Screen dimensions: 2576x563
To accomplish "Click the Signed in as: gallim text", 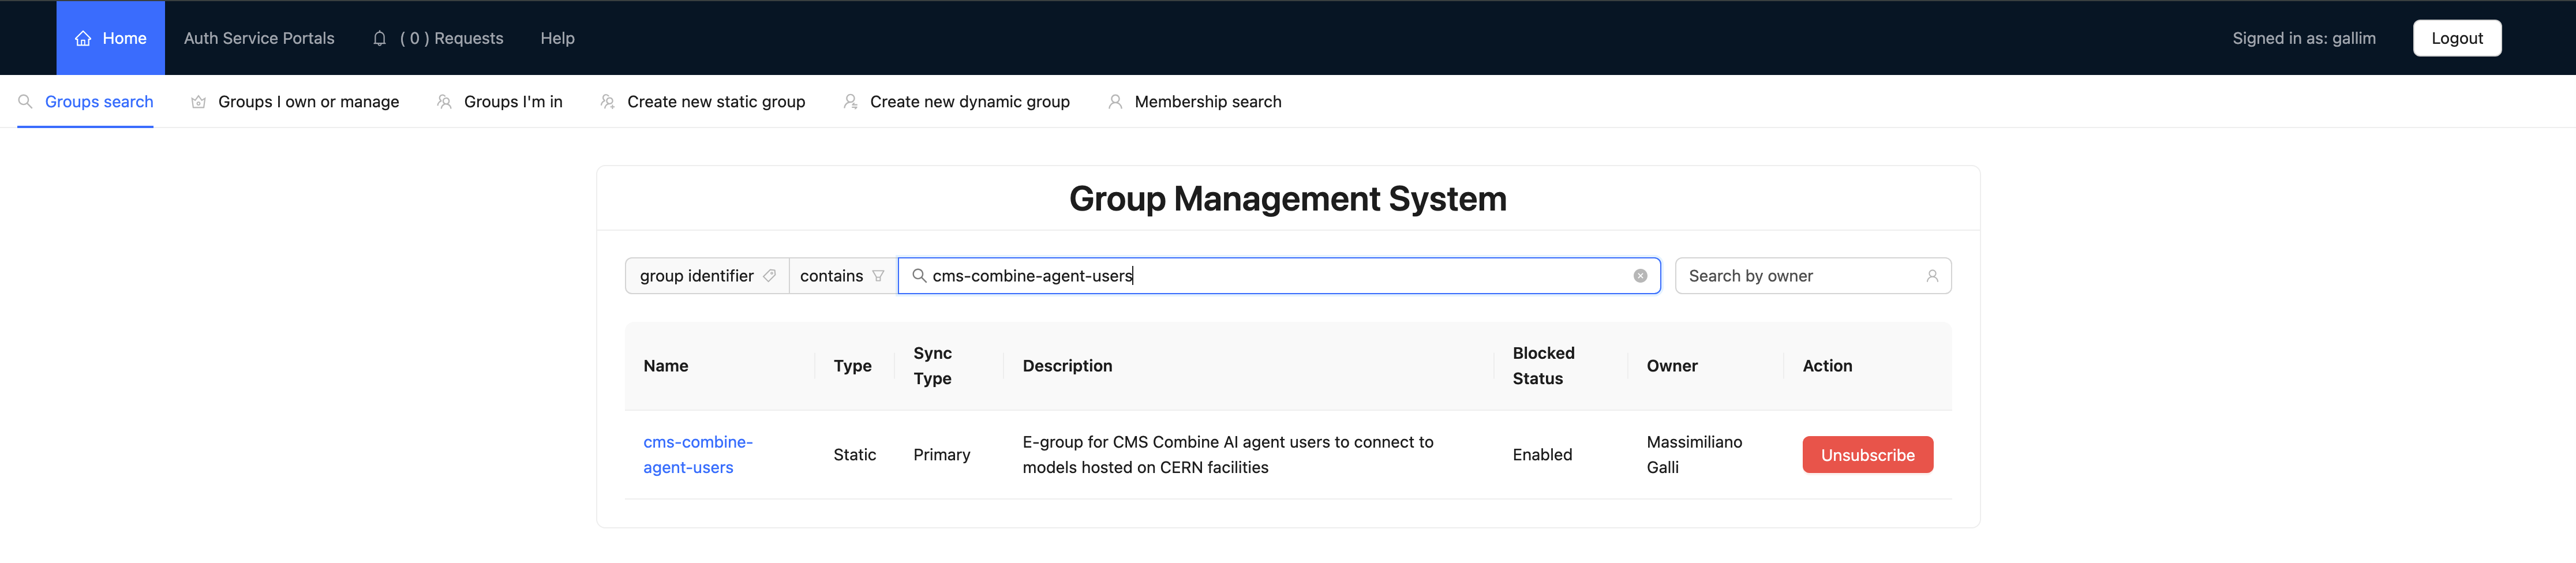I will (x=2304, y=38).
